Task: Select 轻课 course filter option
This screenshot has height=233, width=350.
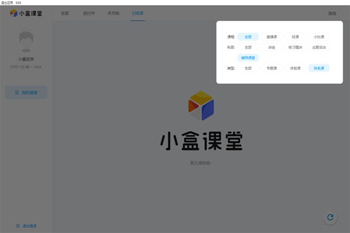Action: click(x=295, y=37)
